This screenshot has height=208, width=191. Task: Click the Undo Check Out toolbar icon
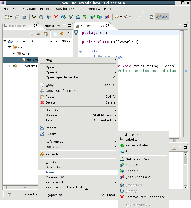coord(107,17)
